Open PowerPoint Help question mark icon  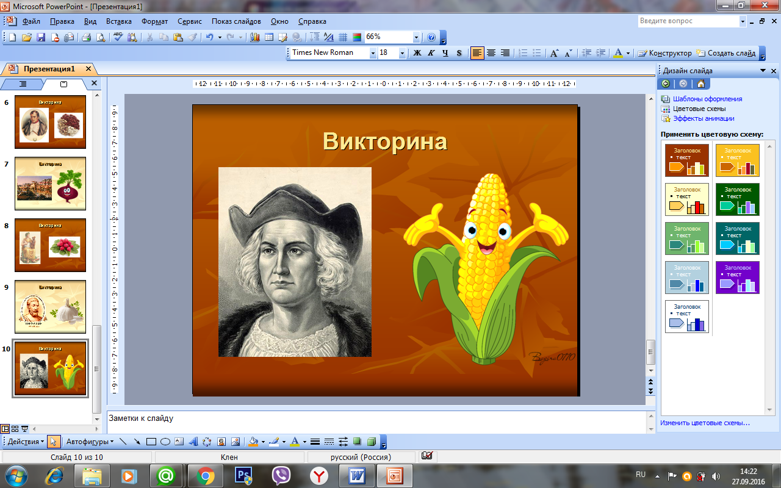tap(431, 37)
